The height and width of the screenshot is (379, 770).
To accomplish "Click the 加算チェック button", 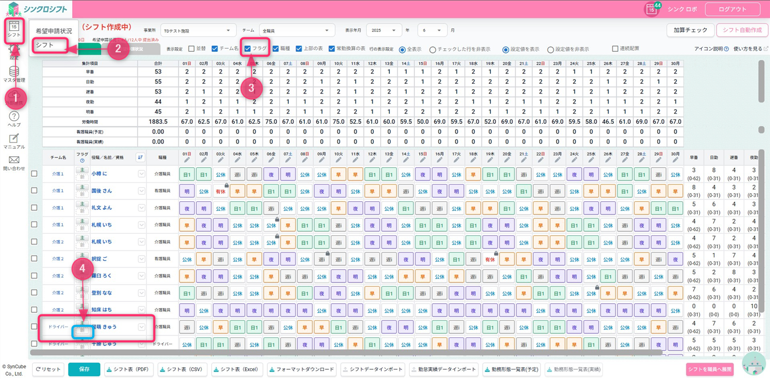I will (690, 30).
